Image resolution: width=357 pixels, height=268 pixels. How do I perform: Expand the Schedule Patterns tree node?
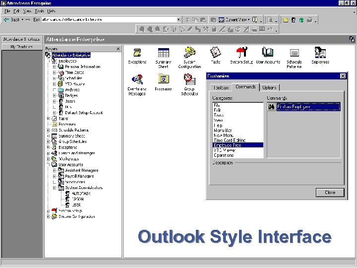click(x=48, y=130)
